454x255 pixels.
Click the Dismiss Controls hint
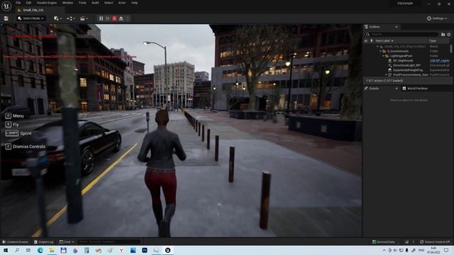pos(26,147)
